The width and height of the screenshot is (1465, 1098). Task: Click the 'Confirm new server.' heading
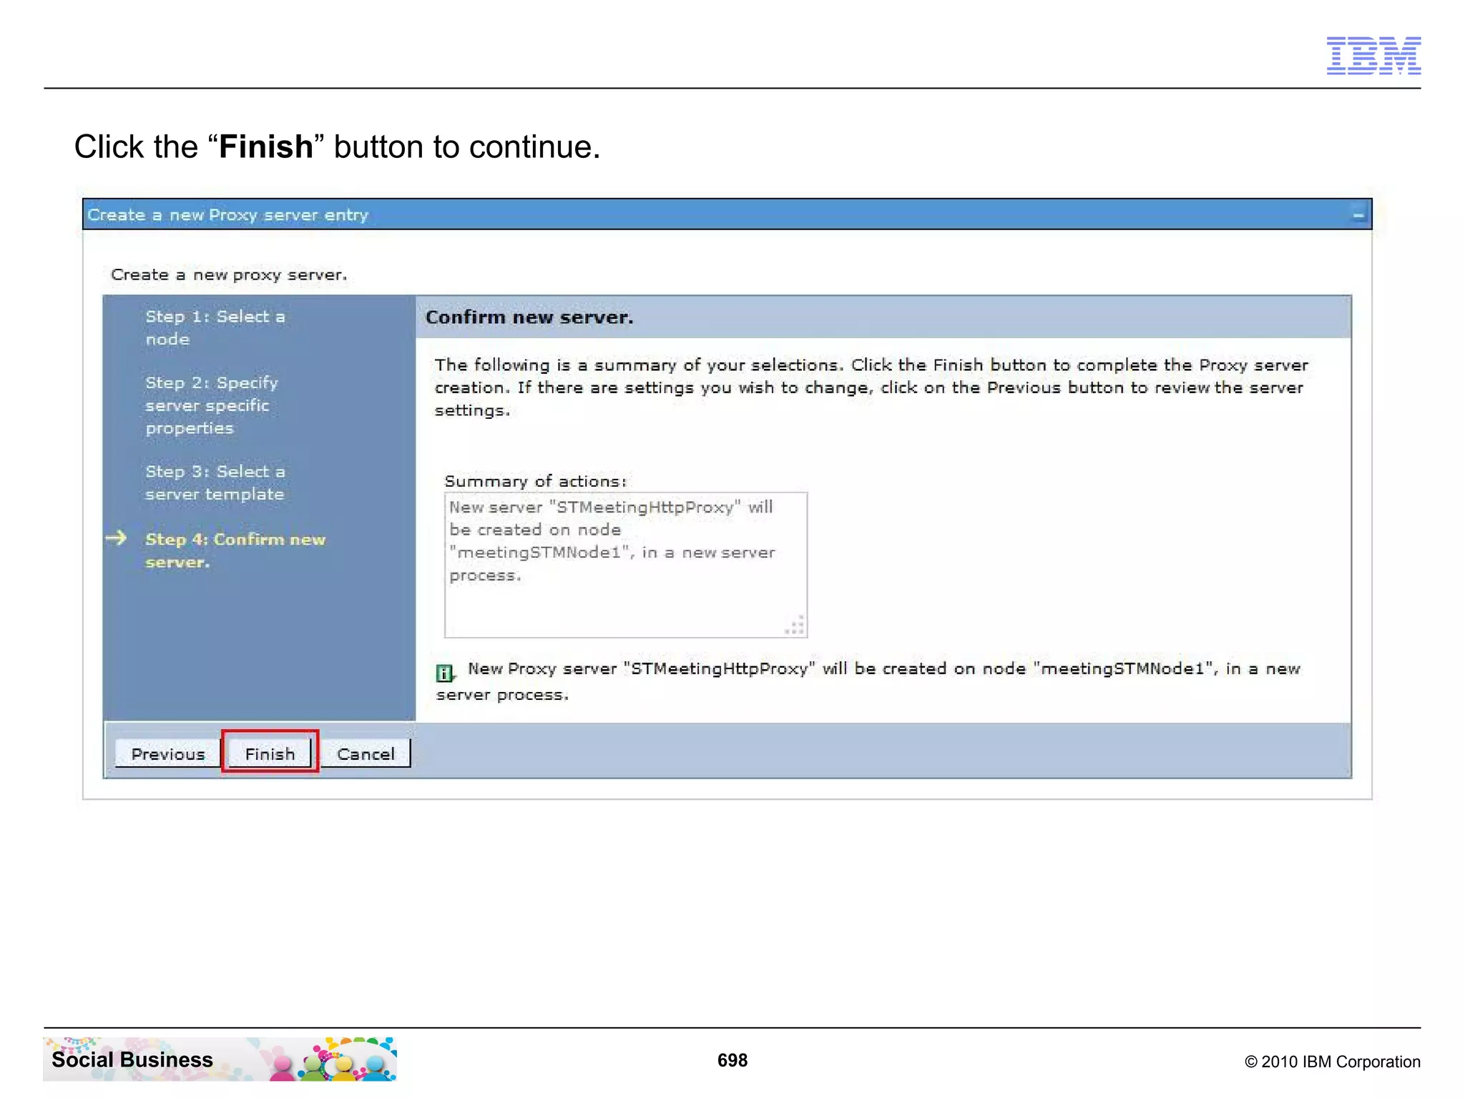click(x=529, y=317)
